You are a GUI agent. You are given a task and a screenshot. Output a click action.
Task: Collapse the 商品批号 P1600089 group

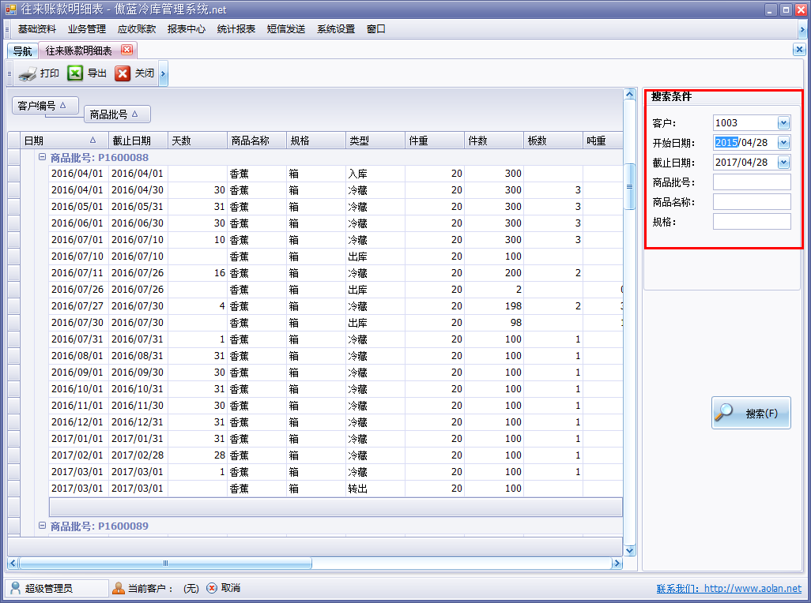point(42,526)
